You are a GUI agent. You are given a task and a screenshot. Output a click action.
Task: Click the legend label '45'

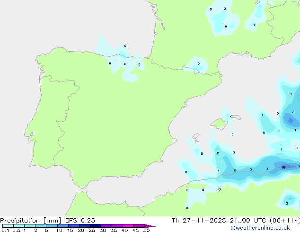coord(135,230)
